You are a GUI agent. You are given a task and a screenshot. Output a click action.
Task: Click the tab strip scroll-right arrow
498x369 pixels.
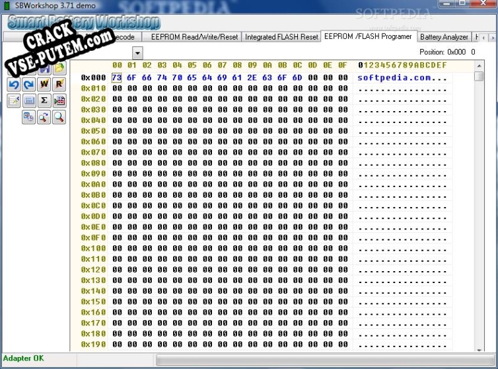[493, 38]
